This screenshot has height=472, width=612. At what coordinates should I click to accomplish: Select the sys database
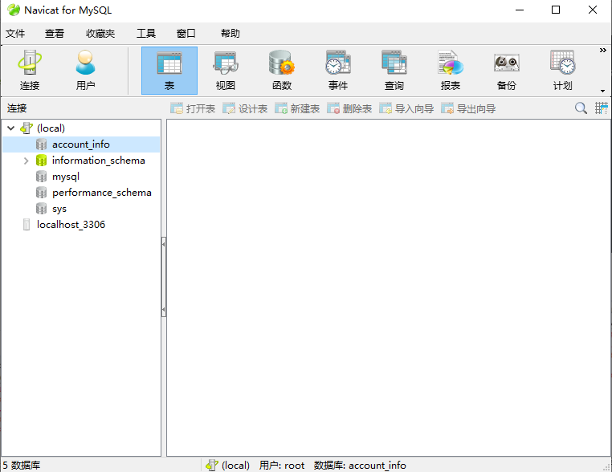[x=59, y=209]
